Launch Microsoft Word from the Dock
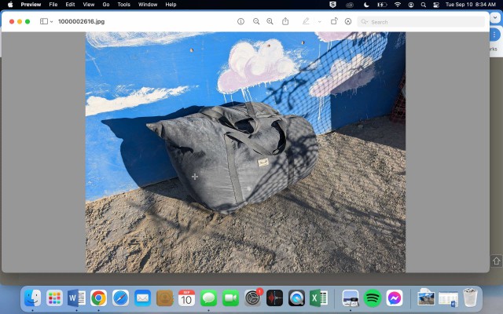503x314 pixels. tap(76, 298)
